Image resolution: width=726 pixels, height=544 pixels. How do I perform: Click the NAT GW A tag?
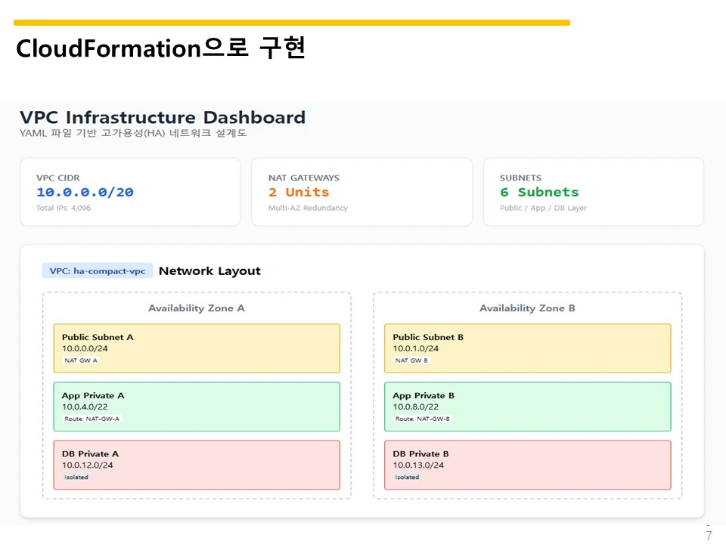coord(81,360)
